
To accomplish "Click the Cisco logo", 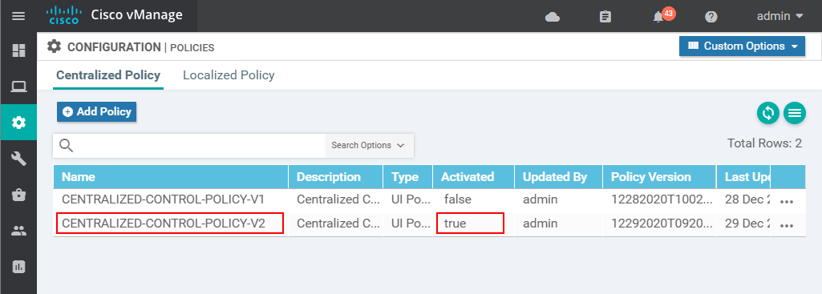I will click(63, 15).
